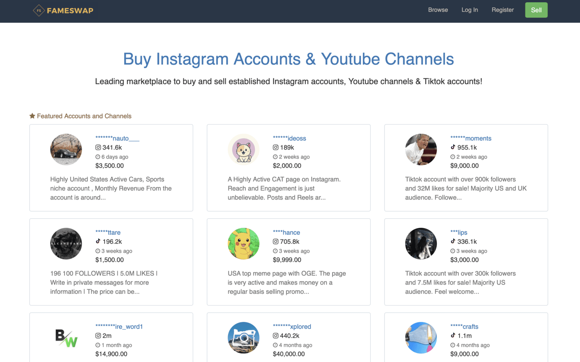Click the $3,500.00 price
Viewport: 580px width, 362px height.
[x=109, y=166]
